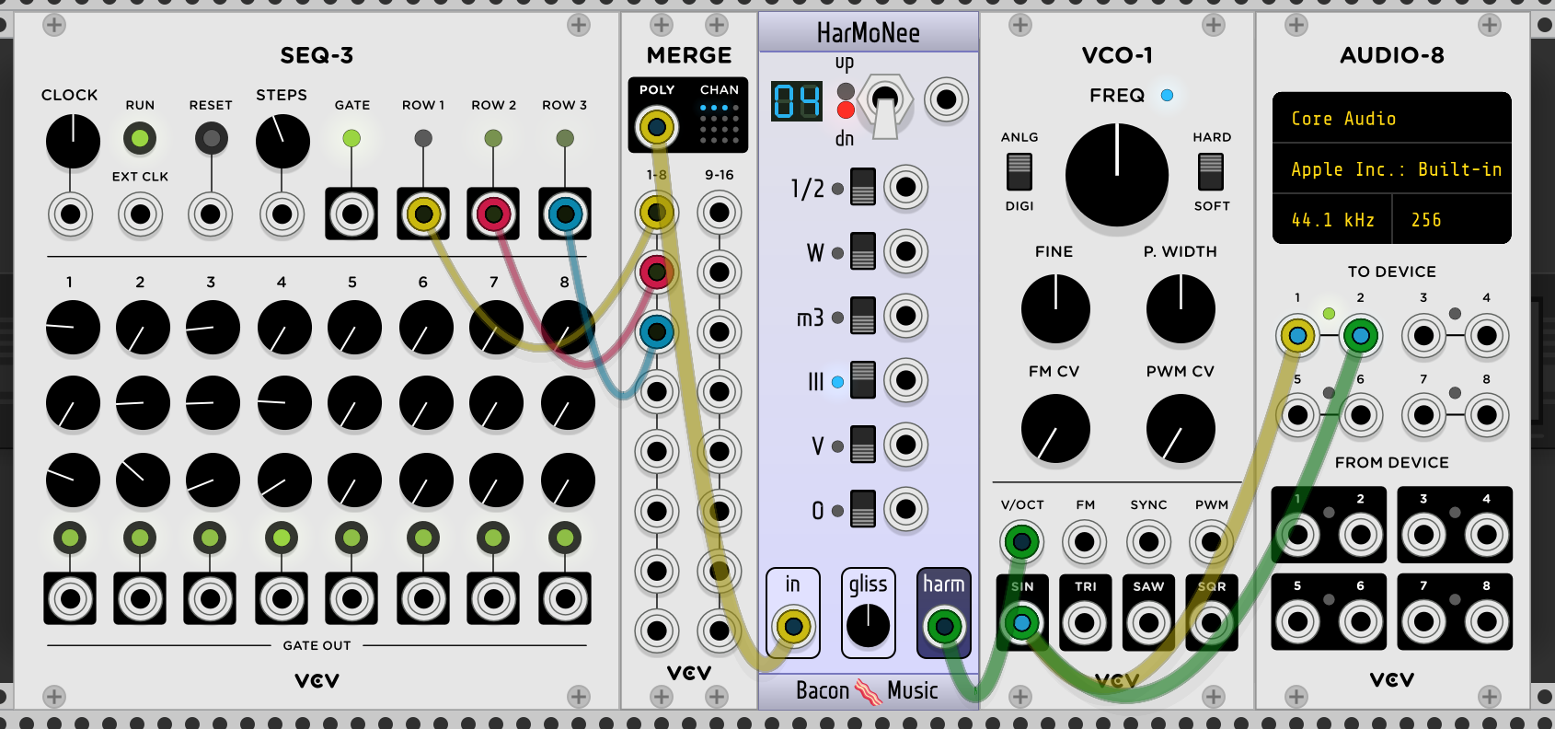Click the gliss knob on HarMoNee
1555x729 pixels.
pos(868,627)
